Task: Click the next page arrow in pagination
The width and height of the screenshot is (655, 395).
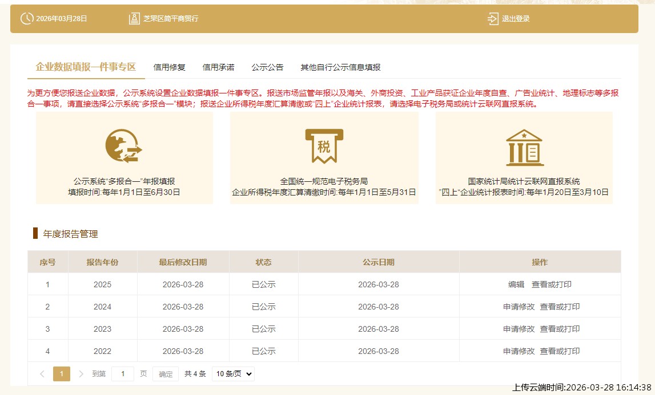Action: tap(80, 373)
